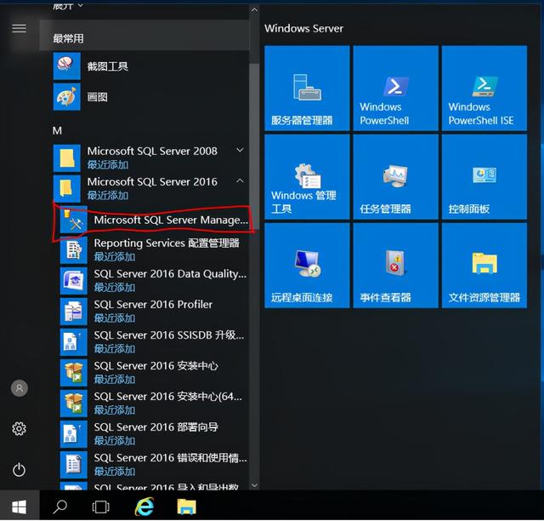Viewport: 544px width, 521px height.
Task: Click the 'M' letter group header
Action: tap(57, 131)
